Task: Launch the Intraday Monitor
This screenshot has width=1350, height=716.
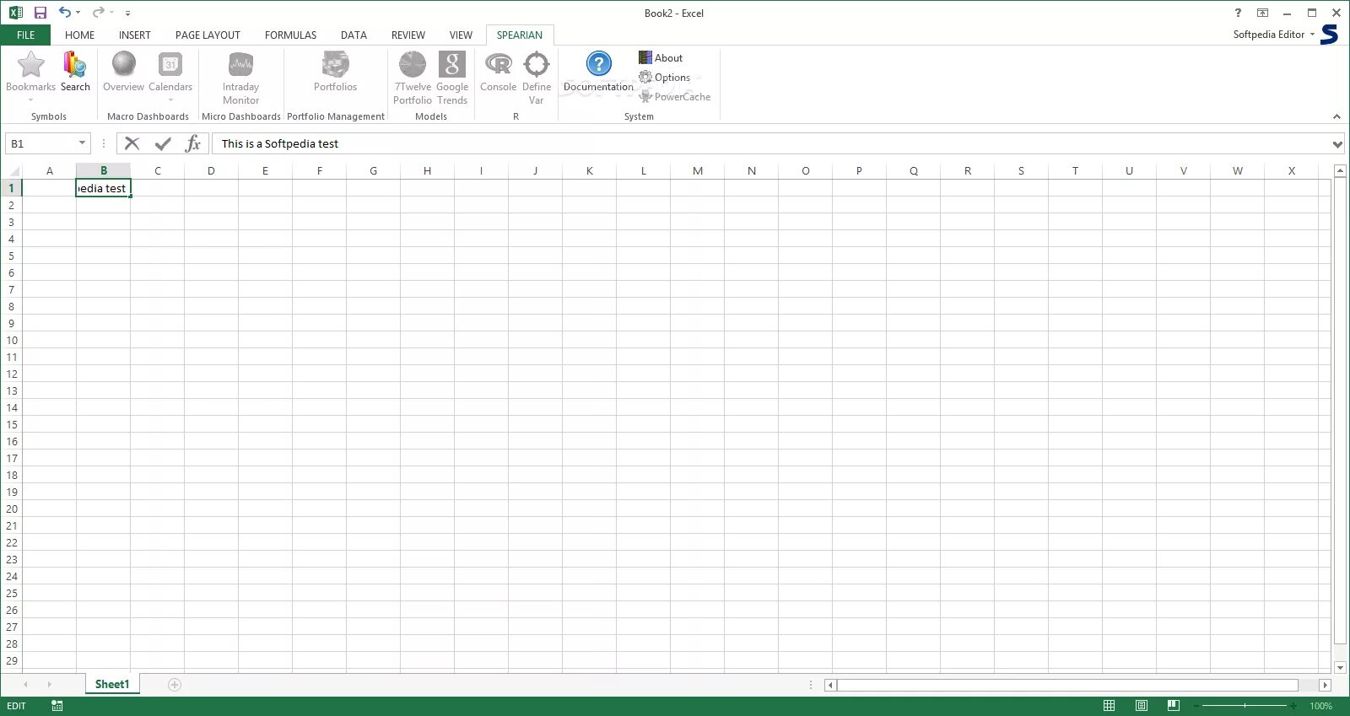Action: [240, 65]
